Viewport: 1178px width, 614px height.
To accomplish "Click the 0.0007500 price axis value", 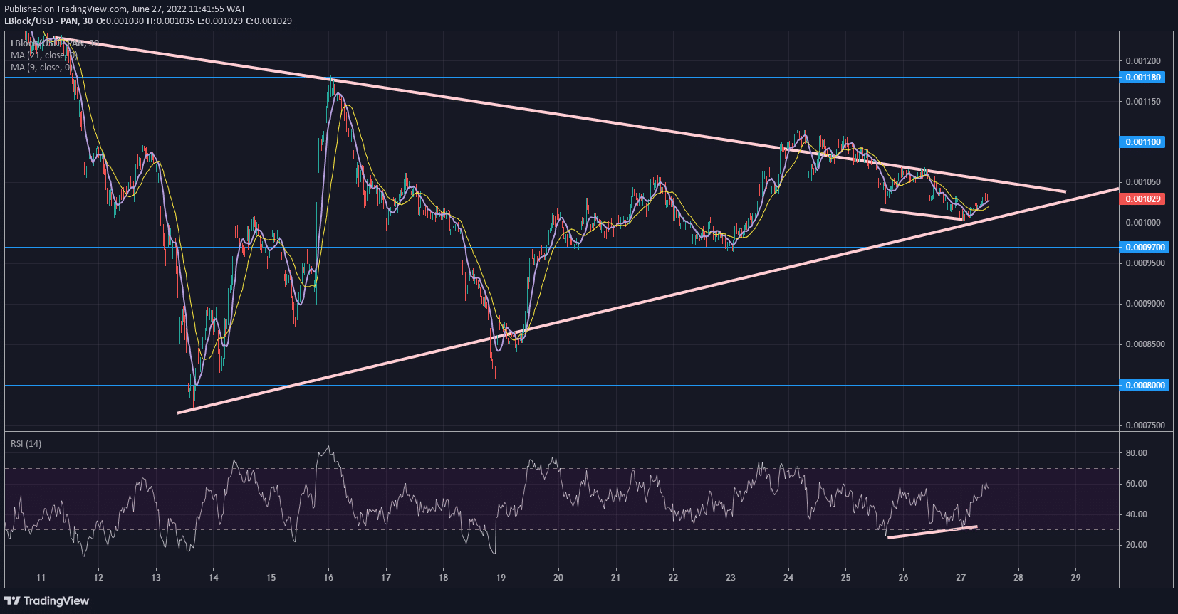I will [1145, 425].
